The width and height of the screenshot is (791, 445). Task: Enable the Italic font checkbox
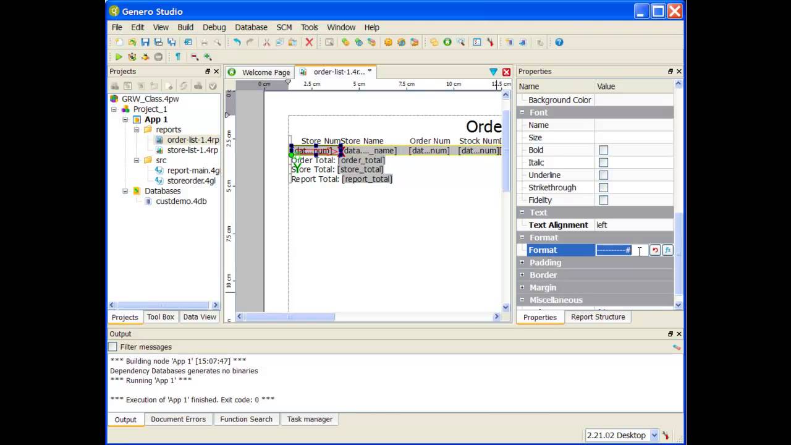pos(603,163)
